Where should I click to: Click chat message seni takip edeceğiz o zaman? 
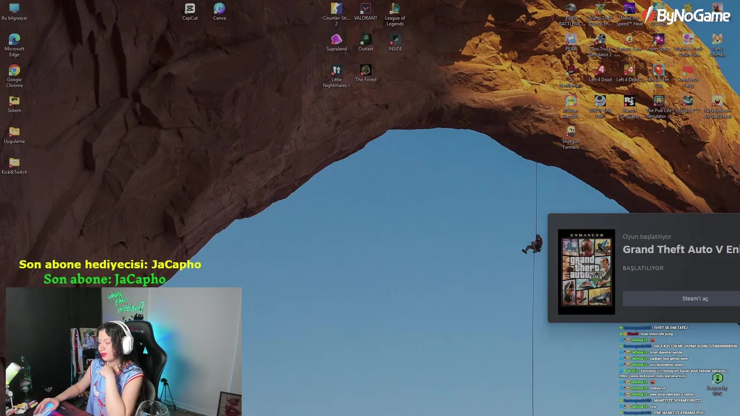pyautogui.click(x=672, y=395)
